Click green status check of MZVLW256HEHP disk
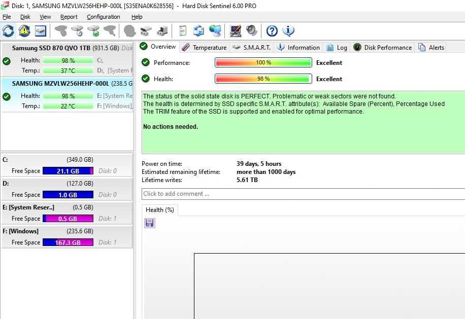This screenshot has height=319, width=465. click(7, 96)
